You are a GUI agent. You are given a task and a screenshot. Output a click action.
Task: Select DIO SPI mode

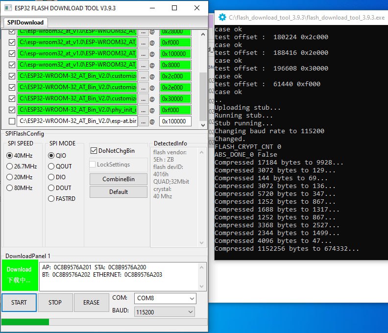click(51, 177)
